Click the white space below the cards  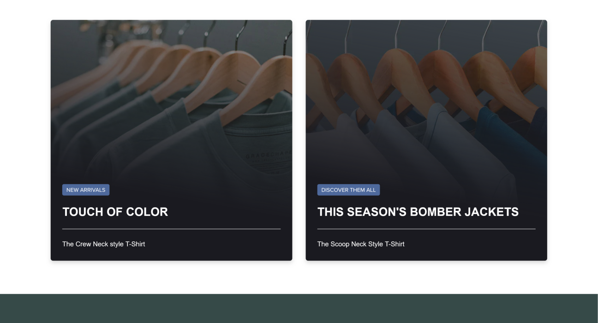[x=299, y=278]
